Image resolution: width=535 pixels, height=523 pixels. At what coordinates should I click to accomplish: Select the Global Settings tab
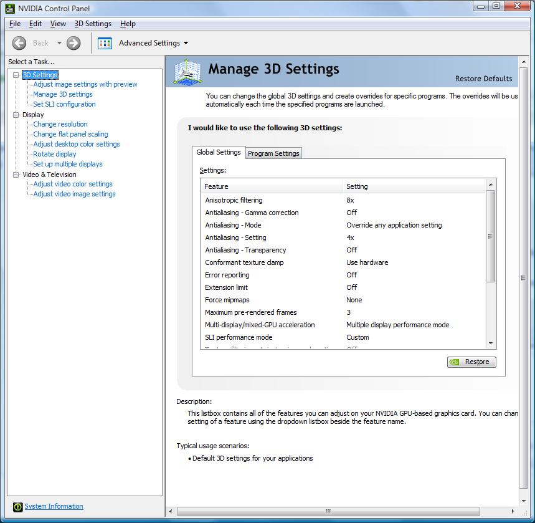(219, 152)
